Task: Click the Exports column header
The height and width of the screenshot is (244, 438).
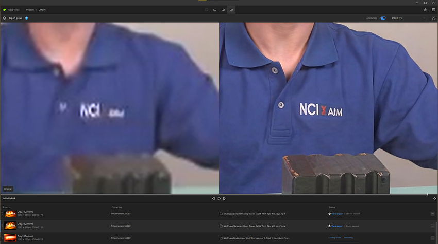Action: [x=7, y=207]
